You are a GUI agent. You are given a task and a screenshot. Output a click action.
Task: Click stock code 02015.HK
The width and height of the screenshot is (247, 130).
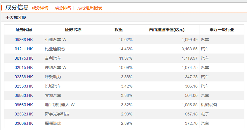tap(24, 67)
